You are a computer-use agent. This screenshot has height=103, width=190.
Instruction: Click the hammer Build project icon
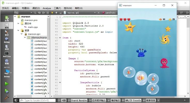click(x=7, y=98)
